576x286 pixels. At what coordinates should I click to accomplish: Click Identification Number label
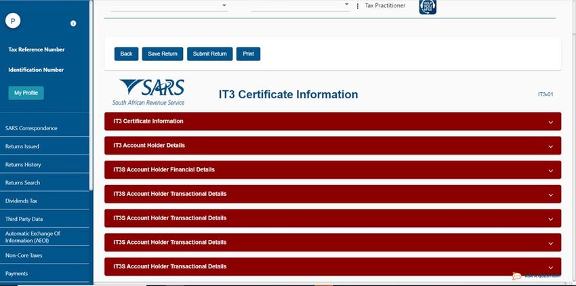tap(36, 70)
